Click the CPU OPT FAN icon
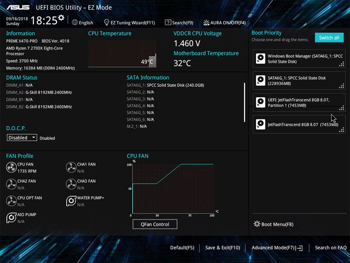This screenshot has height=263, width=350. (11, 201)
